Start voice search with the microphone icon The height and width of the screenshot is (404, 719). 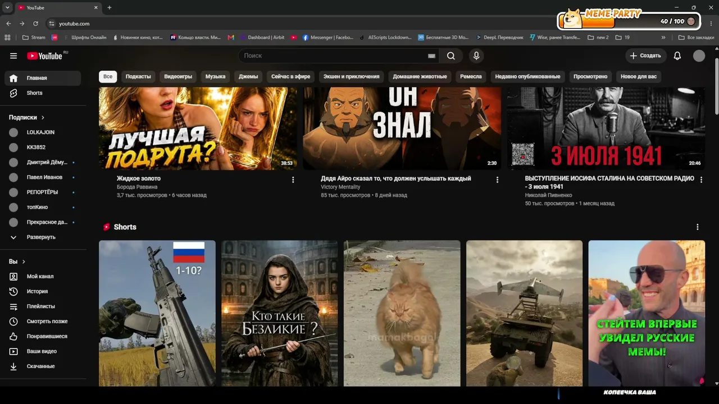click(x=476, y=56)
